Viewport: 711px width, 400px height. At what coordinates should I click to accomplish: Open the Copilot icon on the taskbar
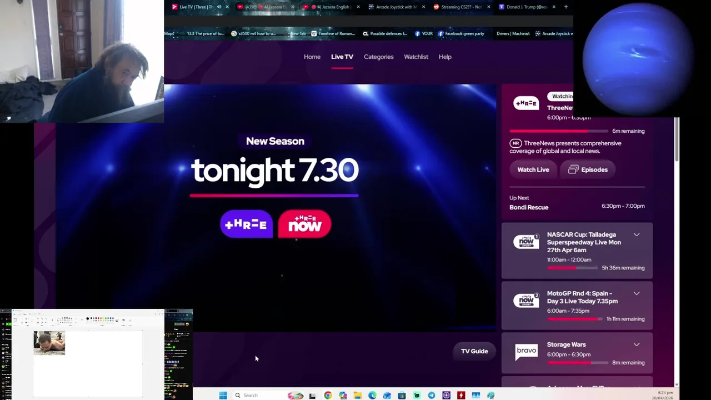click(x=343, y=395)
